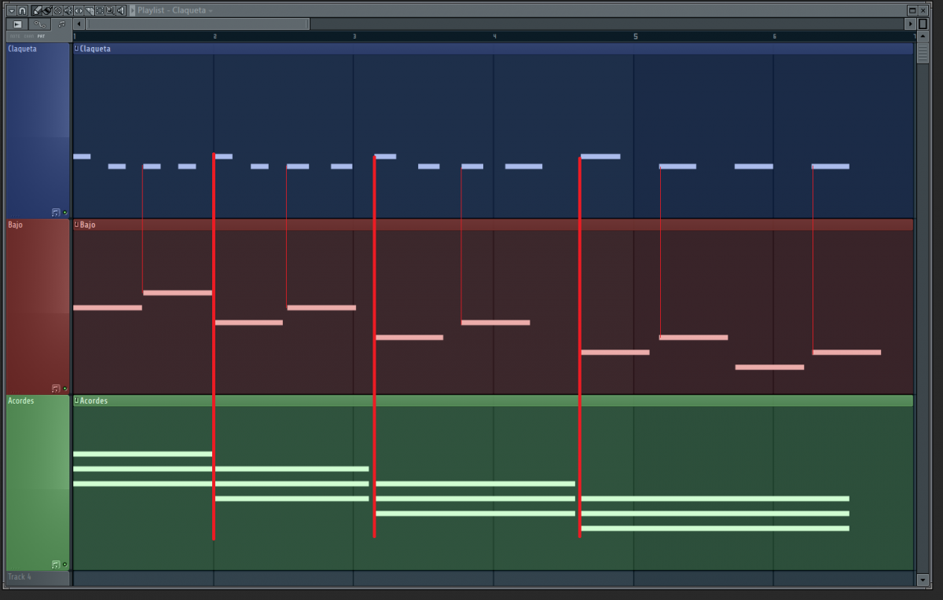This screenshot has width=943, height=600.
Task: Toggle the Acordes track mute LED
Action: coord(64,564)
